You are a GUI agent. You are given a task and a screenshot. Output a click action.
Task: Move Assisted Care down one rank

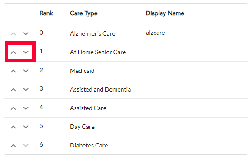[x=26, y=108]
